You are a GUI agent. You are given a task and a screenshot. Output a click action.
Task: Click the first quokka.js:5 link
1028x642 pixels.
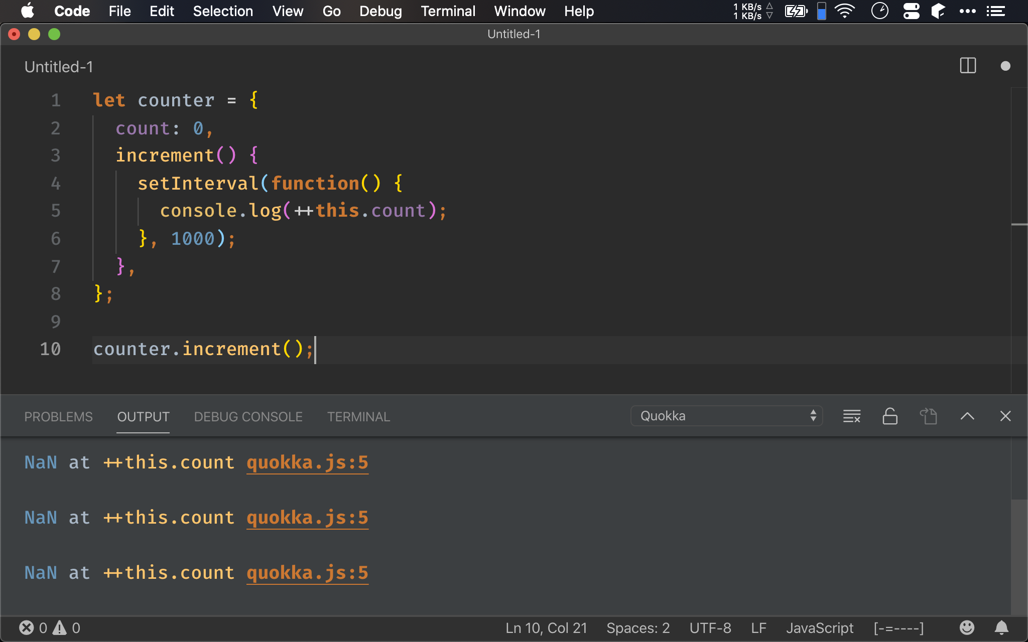click(307, 462)
